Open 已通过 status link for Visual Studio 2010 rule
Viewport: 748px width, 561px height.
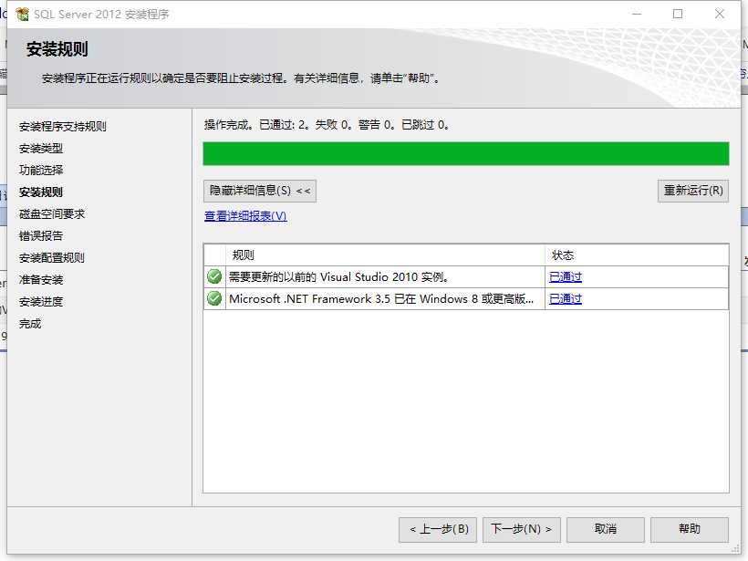[566, 276]
